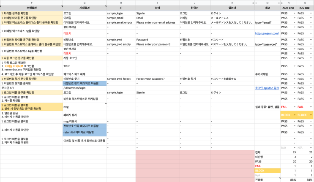Click the 영어 header cell
This screenshot has width=314, height=182.
(x=157, y=8)
